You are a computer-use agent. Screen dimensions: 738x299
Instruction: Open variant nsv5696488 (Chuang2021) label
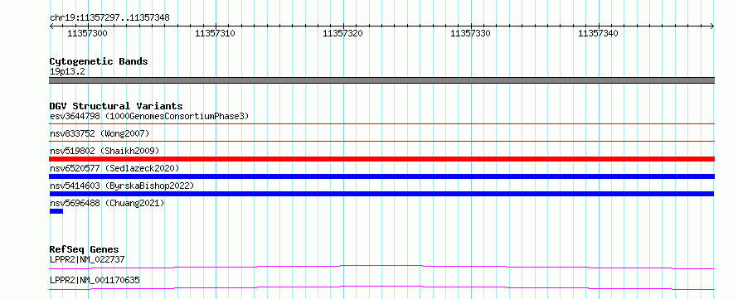click(x=107, y=203)
